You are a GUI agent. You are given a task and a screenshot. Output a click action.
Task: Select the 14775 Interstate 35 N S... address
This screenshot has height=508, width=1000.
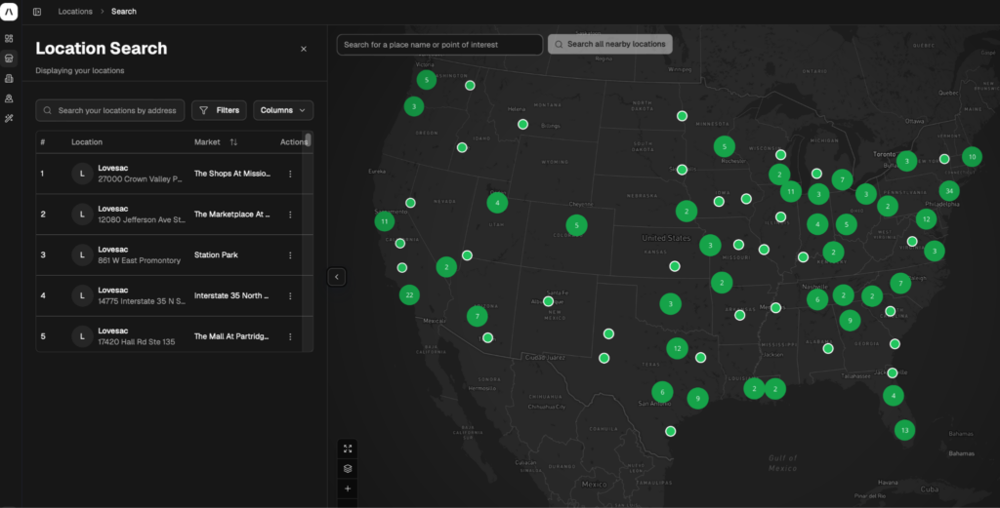pos(142,301)
